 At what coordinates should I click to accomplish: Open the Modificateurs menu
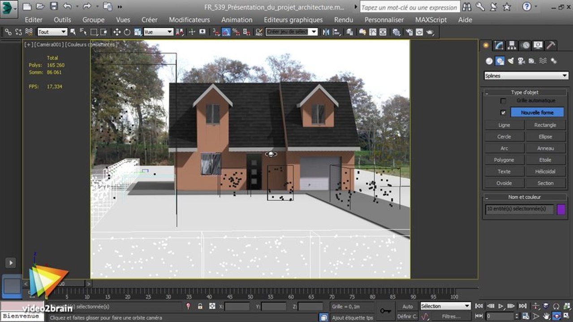point(189,20)
